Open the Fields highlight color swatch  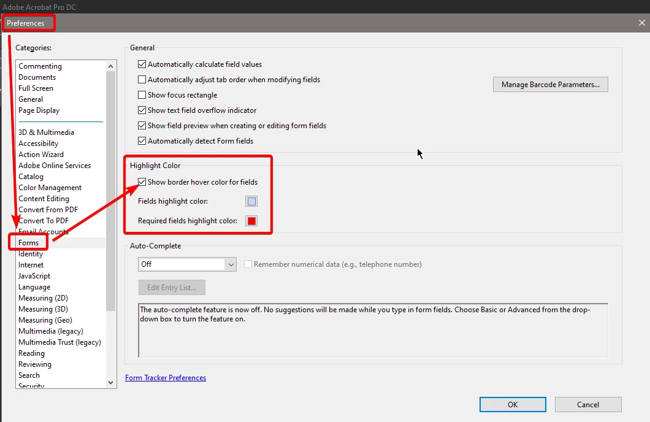click(x=251, y=201)
